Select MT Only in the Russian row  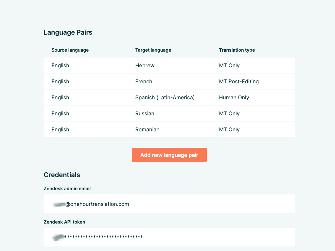(229, 114)
